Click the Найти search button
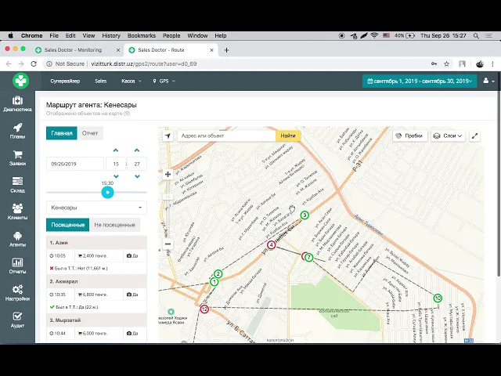Image resolution: width=501 pixels, height=376 pixels. coord(288,136)
